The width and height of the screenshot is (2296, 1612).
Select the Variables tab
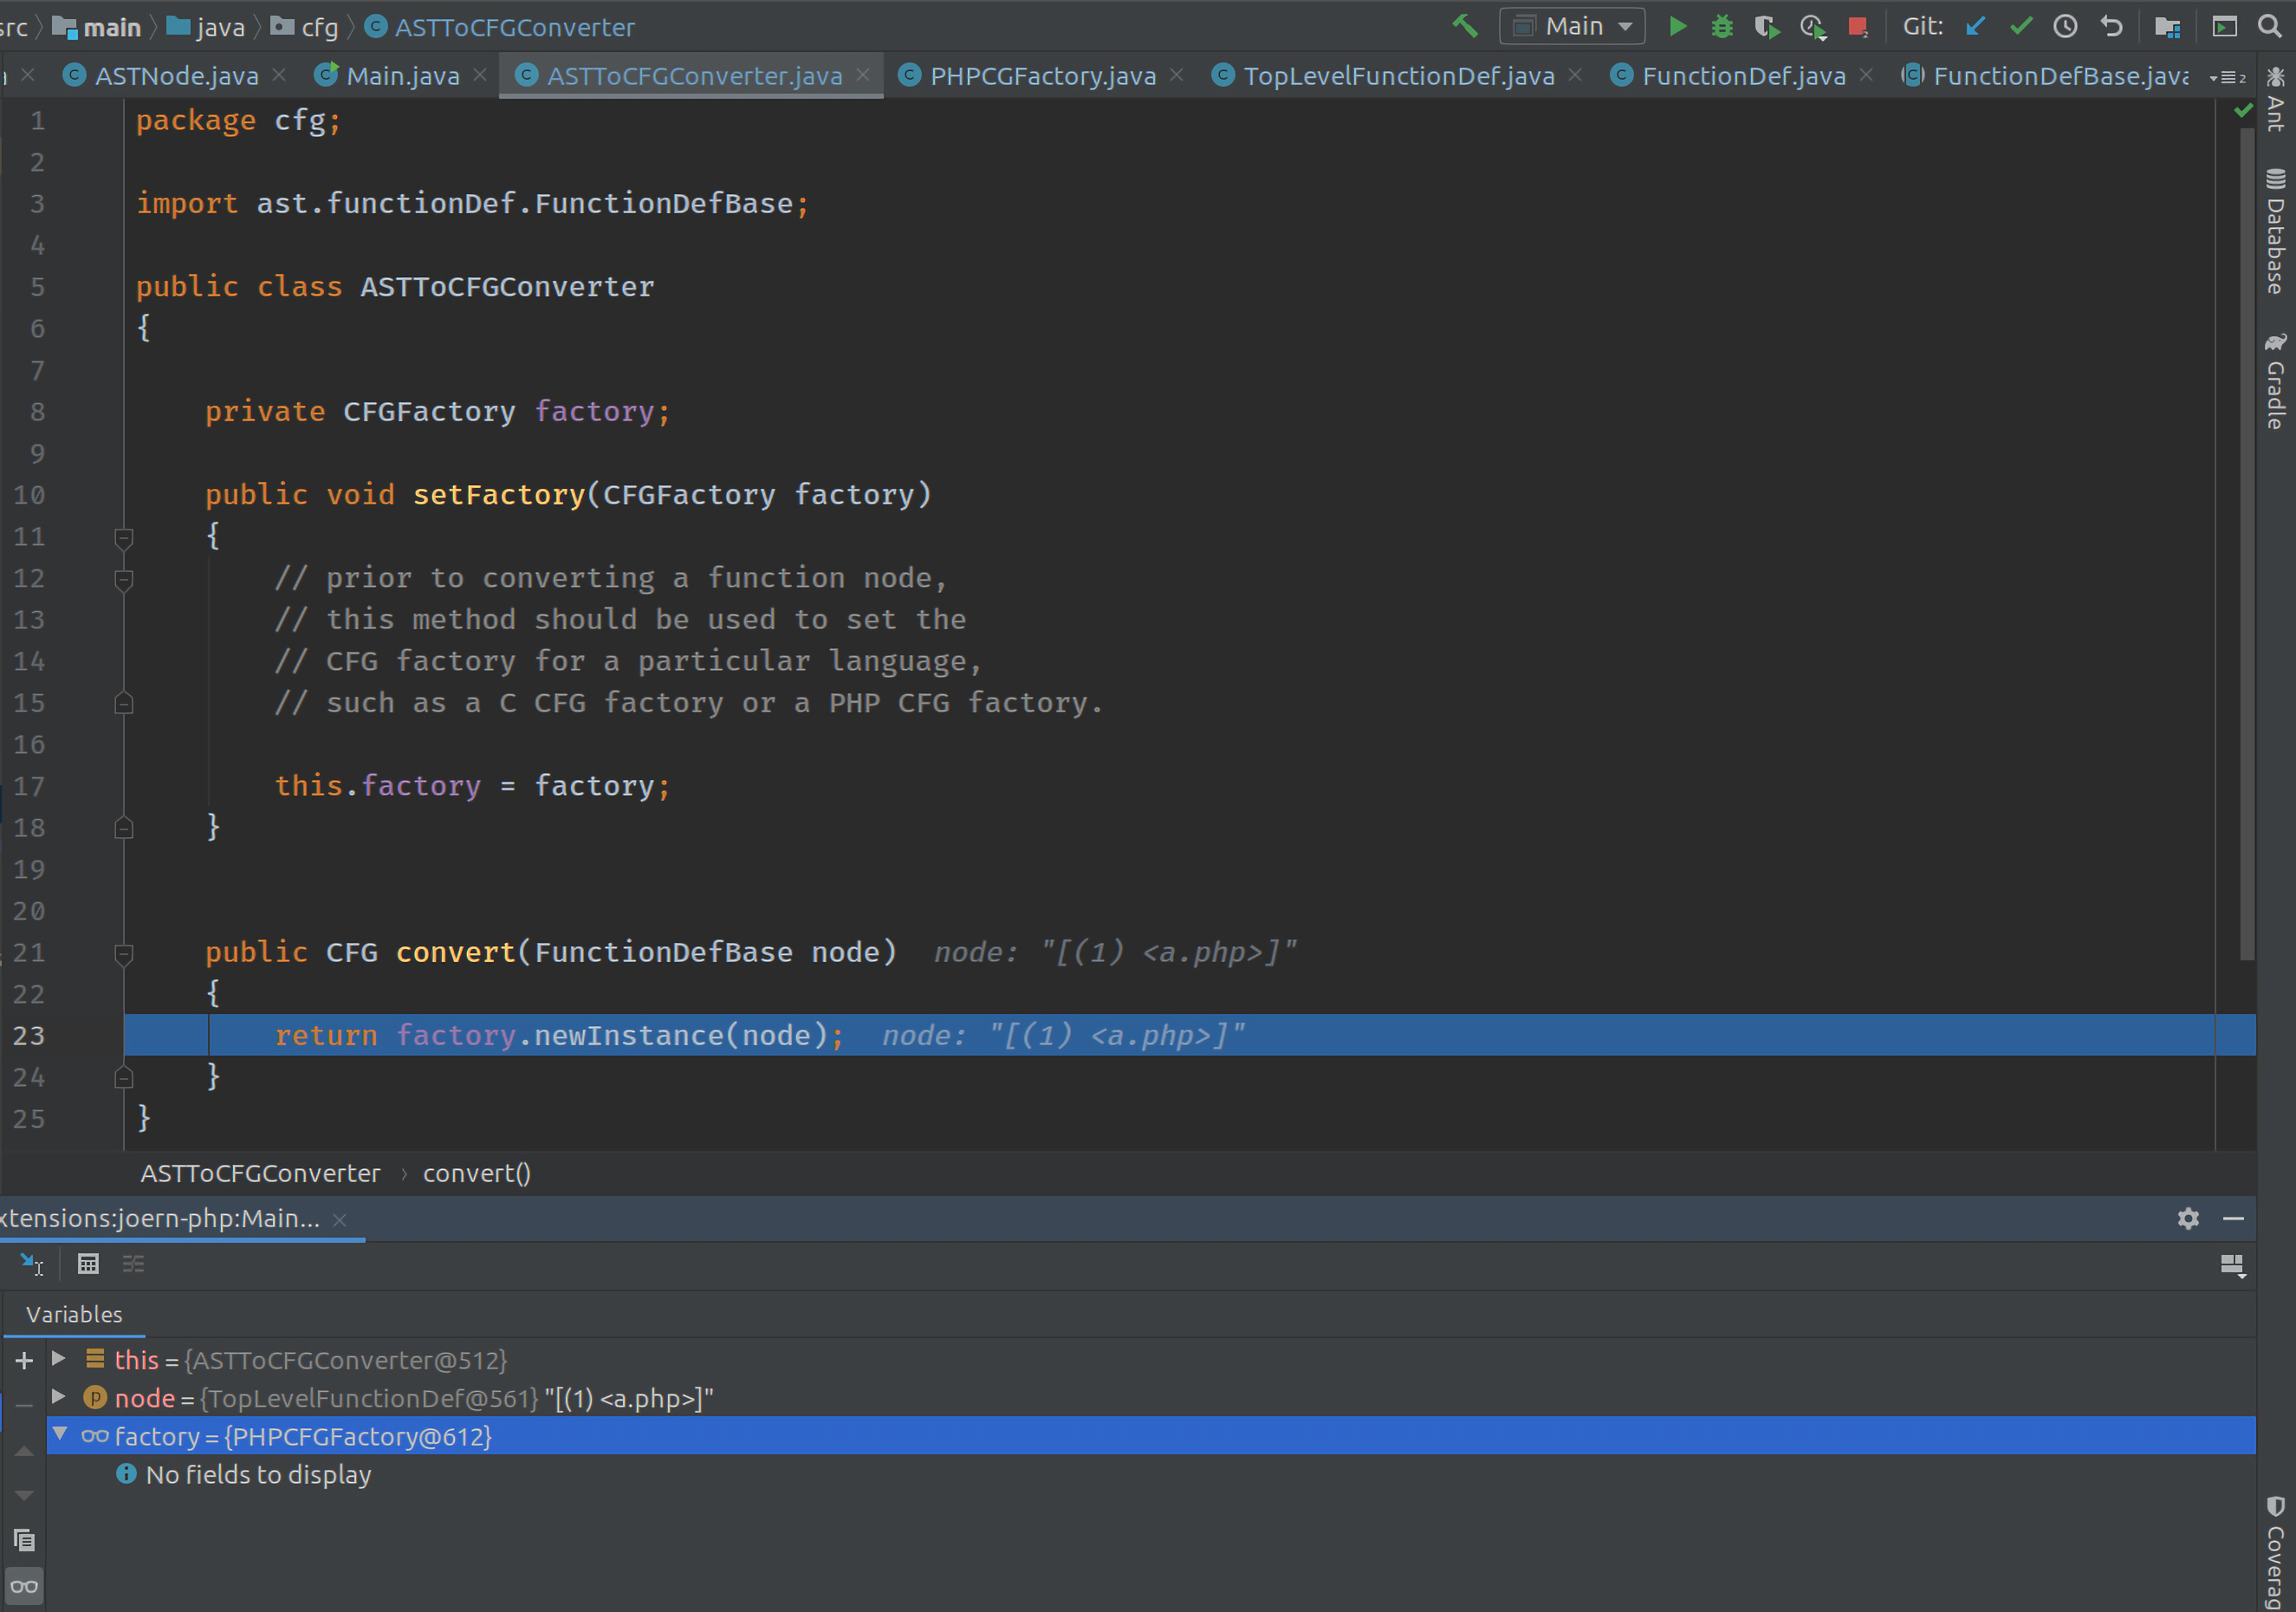pos(74,1314)
